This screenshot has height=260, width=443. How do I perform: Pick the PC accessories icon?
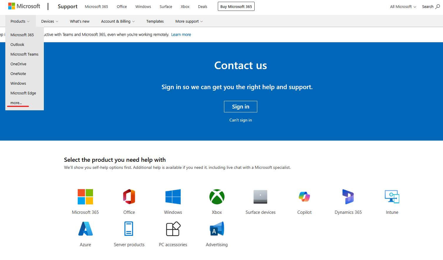173,229
